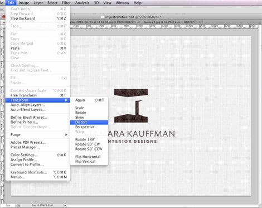Open Keyboard Shortcuts...
262x208 pixels.
(x=38, y=172)
